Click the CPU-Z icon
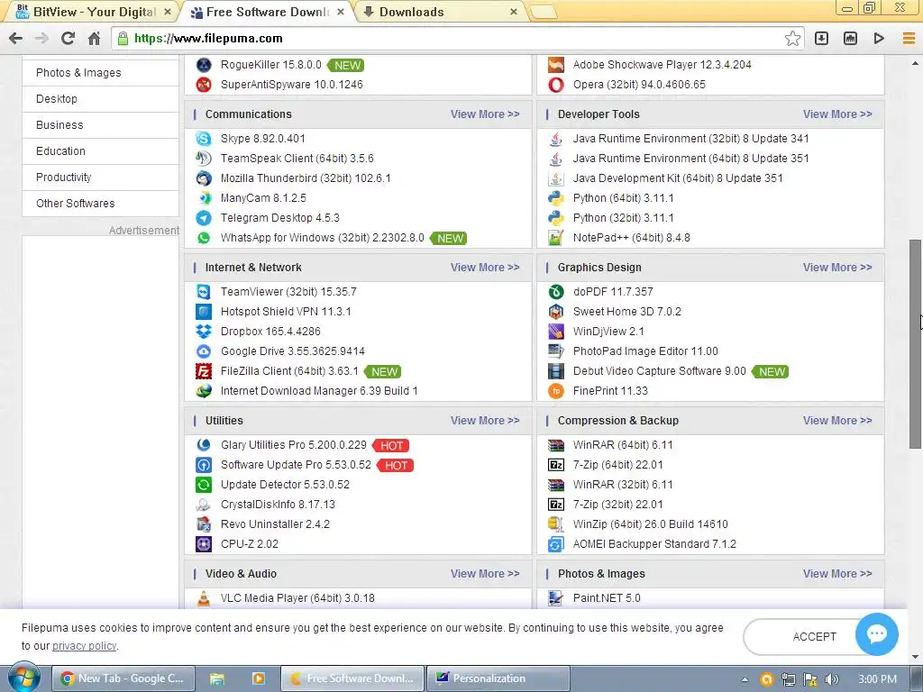Image resolution: width=923 pixels, height=692 pixels. [204, 543]
